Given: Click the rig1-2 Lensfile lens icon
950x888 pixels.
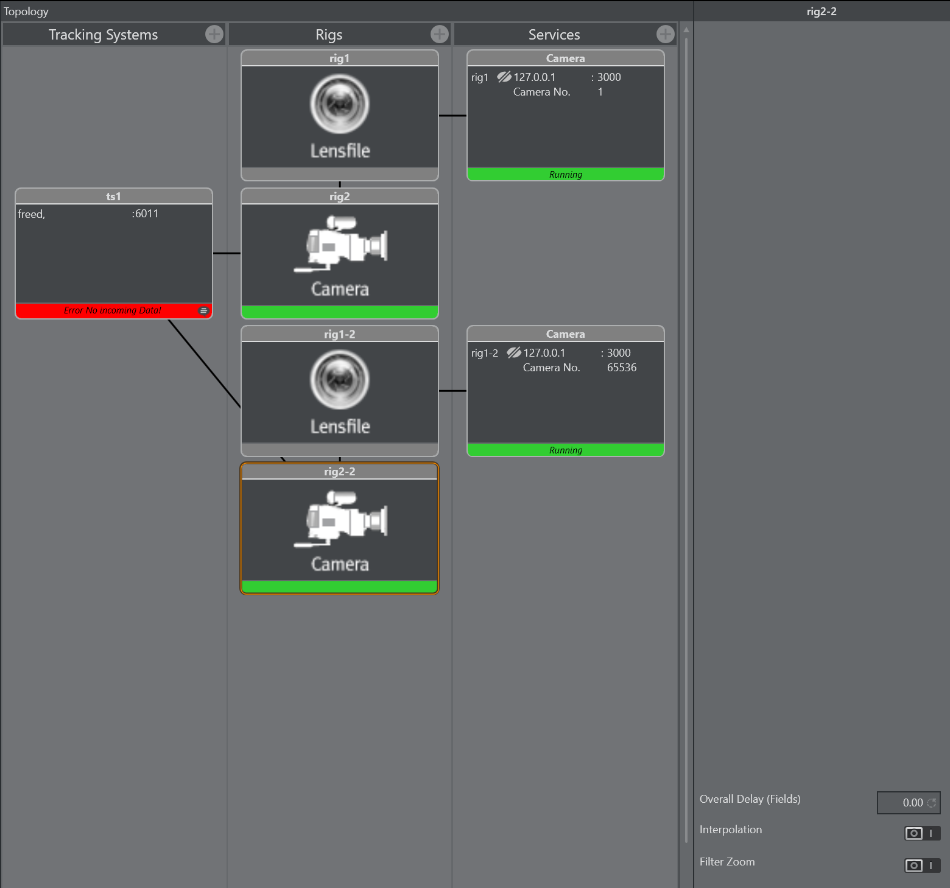Looking at the screenshot, I should 340,380.
